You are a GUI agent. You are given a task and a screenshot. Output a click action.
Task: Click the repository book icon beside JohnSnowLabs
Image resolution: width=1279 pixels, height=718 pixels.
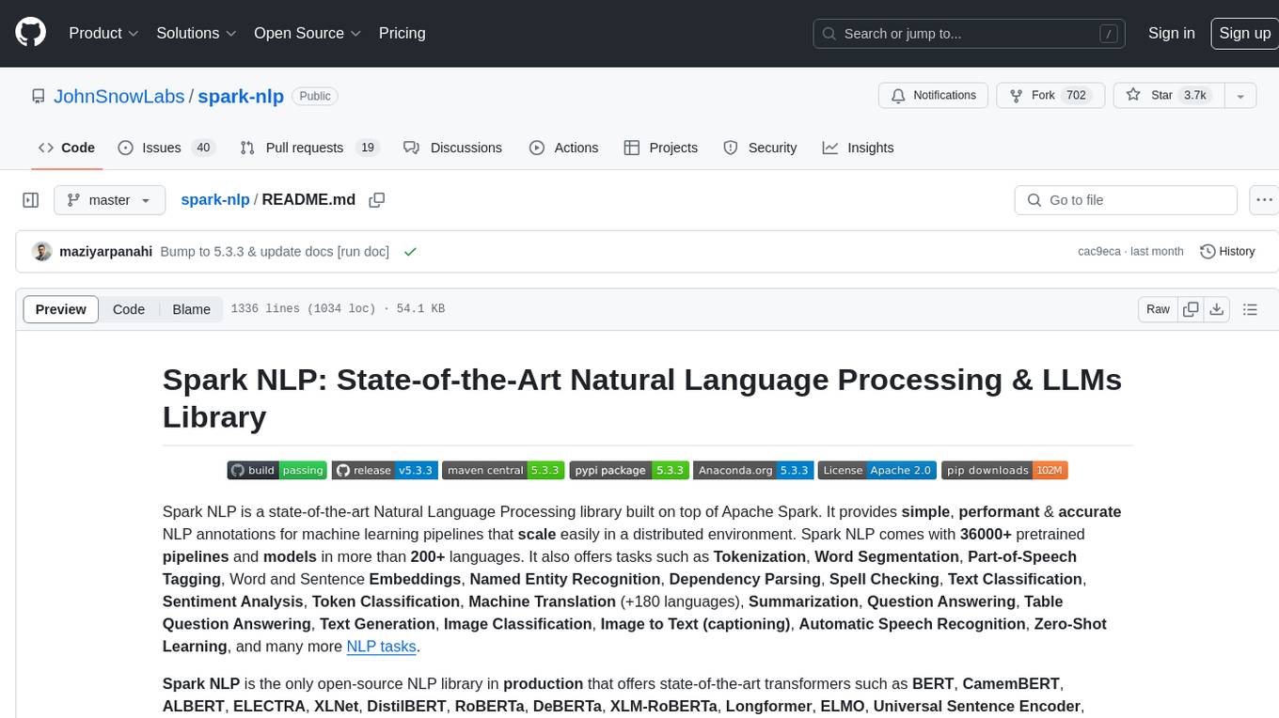[x=38, y=96]
